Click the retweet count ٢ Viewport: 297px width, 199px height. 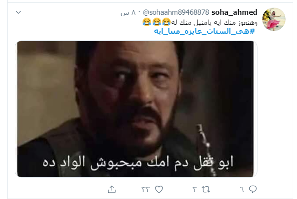coord(195,189)
